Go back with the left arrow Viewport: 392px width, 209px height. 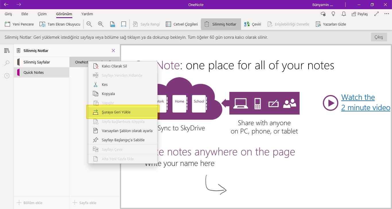pos(6,5)
